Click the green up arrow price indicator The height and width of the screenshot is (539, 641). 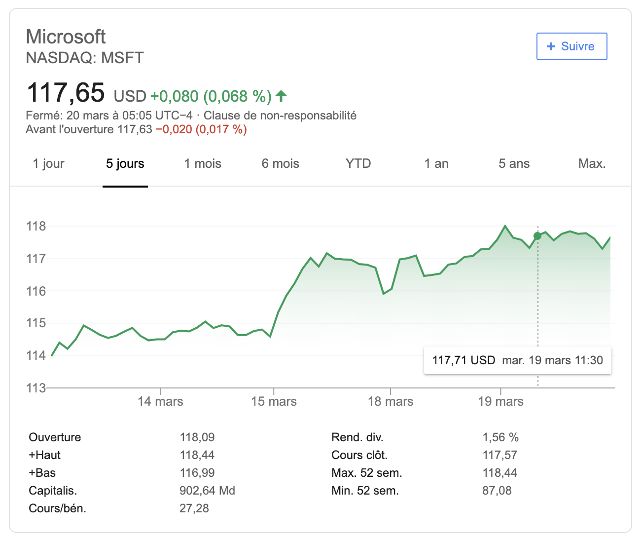[x=281, y=96]
